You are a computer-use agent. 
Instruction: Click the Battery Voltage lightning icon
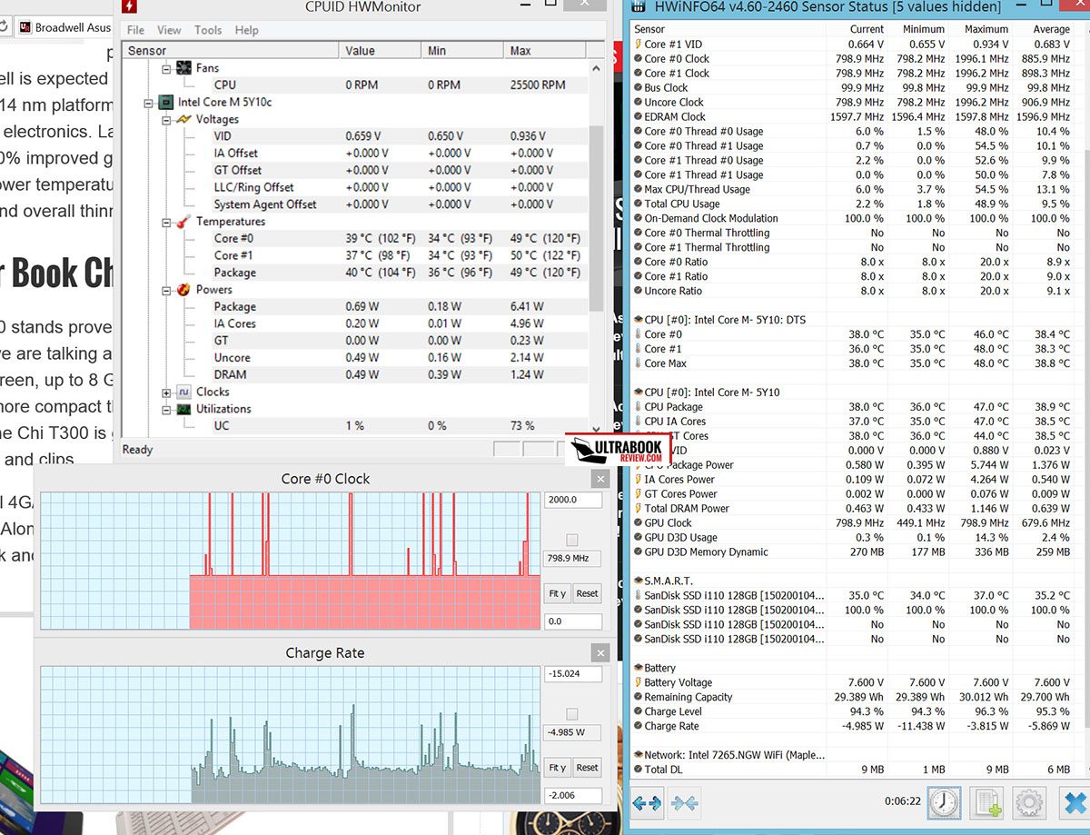click(638, 682)
